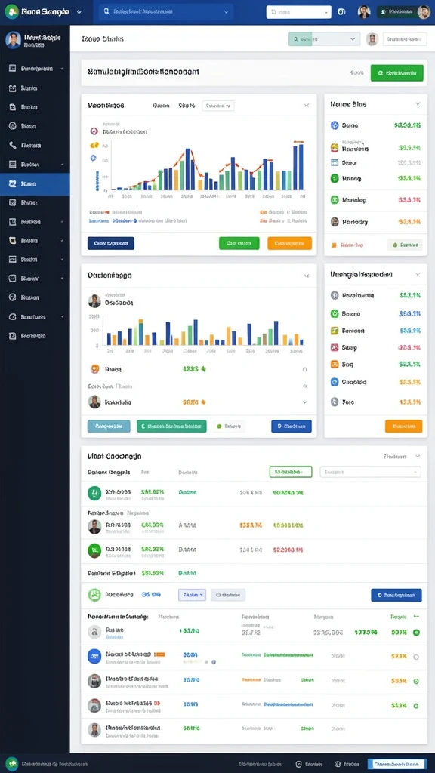Click the green button in the page title row
Viewport: 435px width, 773px height.
coord(397,72)
